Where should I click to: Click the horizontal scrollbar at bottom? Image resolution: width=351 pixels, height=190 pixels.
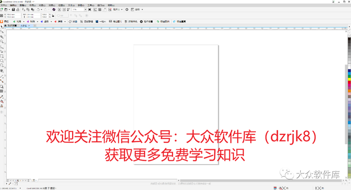click(x=260, y=180)
